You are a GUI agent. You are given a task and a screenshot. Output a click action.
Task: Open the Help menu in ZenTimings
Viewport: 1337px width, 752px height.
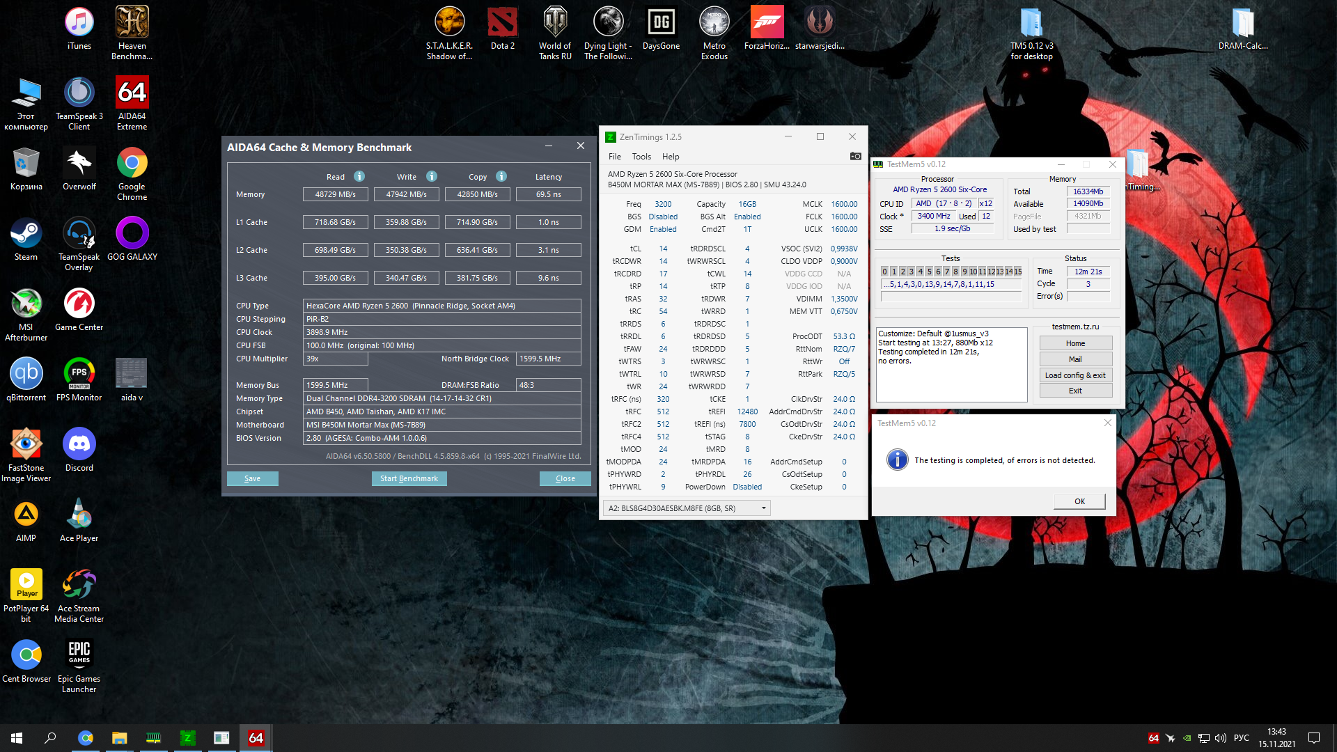(x=670, y=157)
